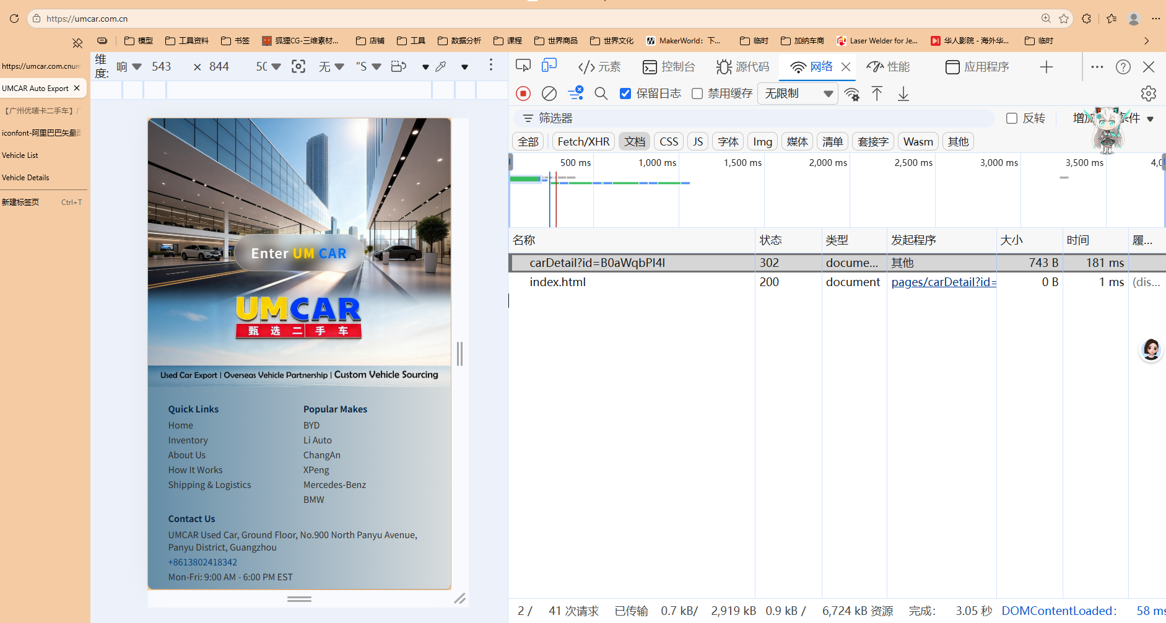Viewport: 1166px width, 623px height.
Task: Open BYD popular make link
Action: [311, 425]
